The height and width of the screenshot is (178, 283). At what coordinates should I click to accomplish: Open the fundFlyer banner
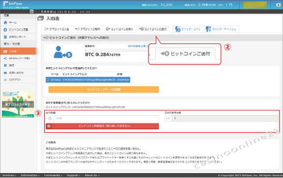click(x=18, y=105)
